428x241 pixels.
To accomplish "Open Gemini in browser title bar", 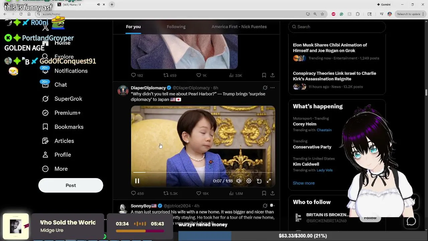I will tap(384, 5).
